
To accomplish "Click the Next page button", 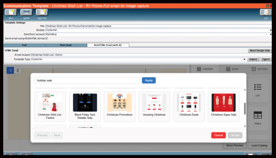I will (57, 135).
